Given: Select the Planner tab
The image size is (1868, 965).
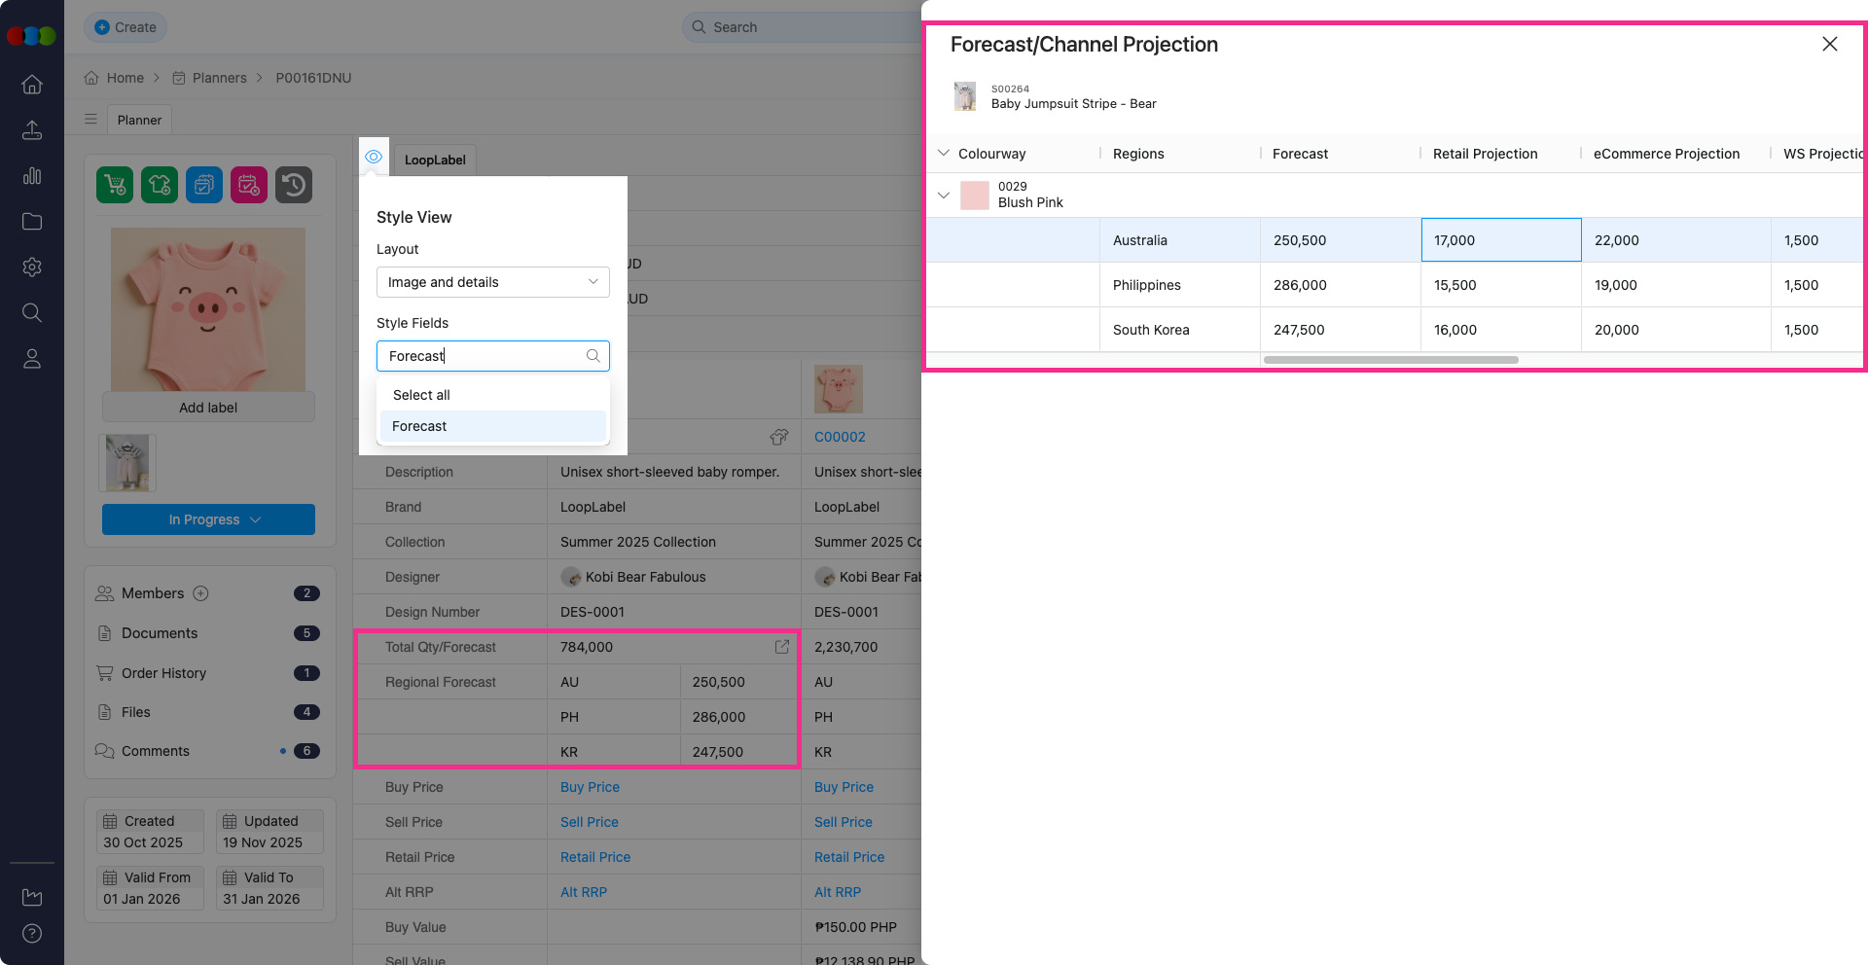Looking at the screenshot, I should [x=139, y=120].
